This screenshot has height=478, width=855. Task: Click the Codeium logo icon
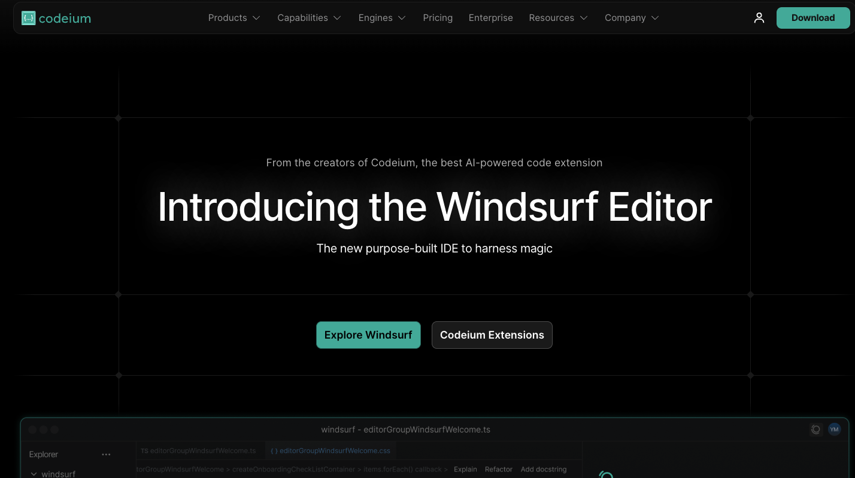tap(28, 18)
